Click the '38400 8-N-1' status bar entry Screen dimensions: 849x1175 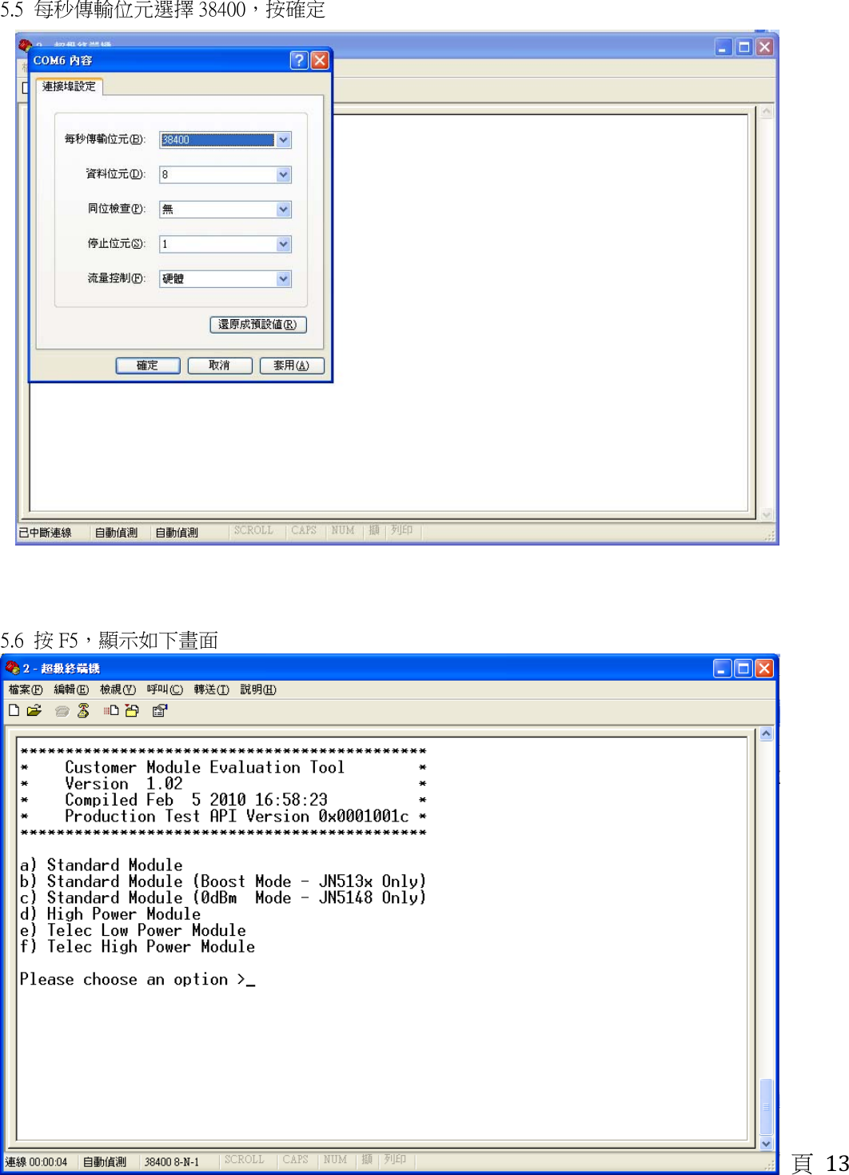click(172, 1161)
